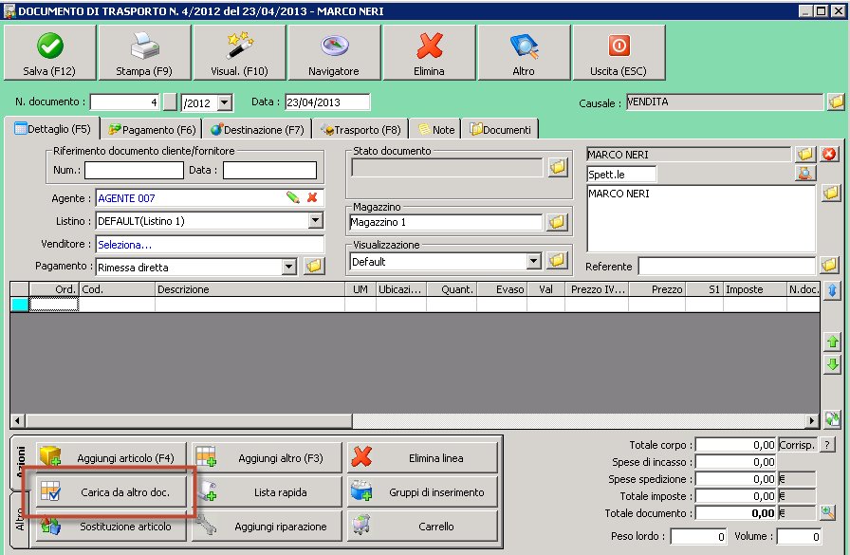Exit via Uscita (ESC)

point(619,52)
